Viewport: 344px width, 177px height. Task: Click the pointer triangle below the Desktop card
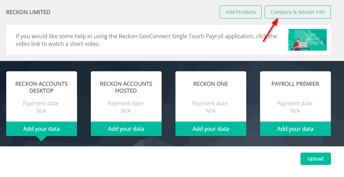pos(41,138)
